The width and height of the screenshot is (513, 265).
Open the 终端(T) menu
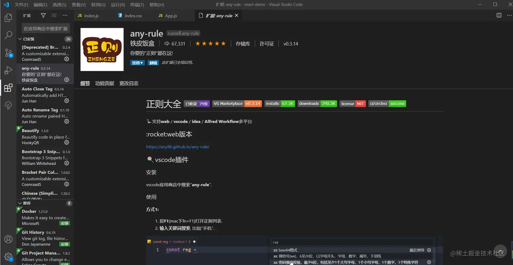tap(137, 5)
